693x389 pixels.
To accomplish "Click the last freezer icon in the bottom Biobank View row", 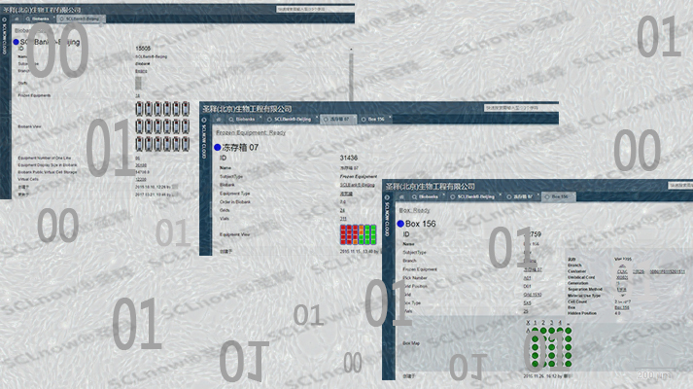I will pyautogui.click(x=186, y=144).
